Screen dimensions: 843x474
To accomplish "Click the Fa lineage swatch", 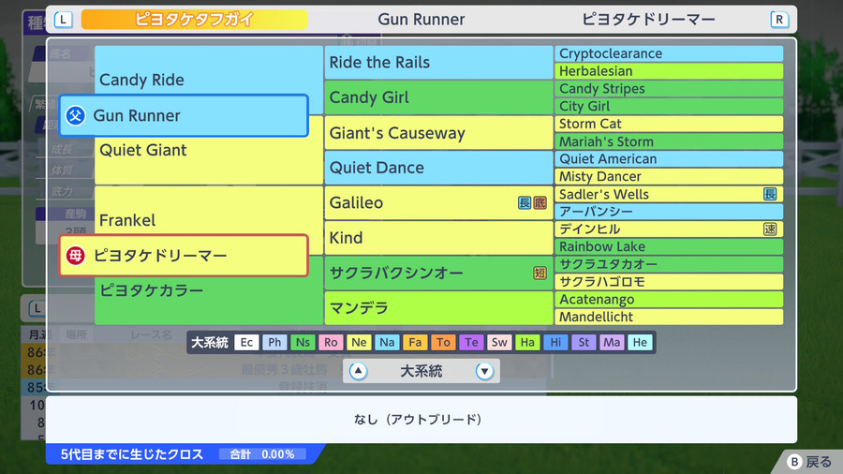I will click(x=415, y=342).
